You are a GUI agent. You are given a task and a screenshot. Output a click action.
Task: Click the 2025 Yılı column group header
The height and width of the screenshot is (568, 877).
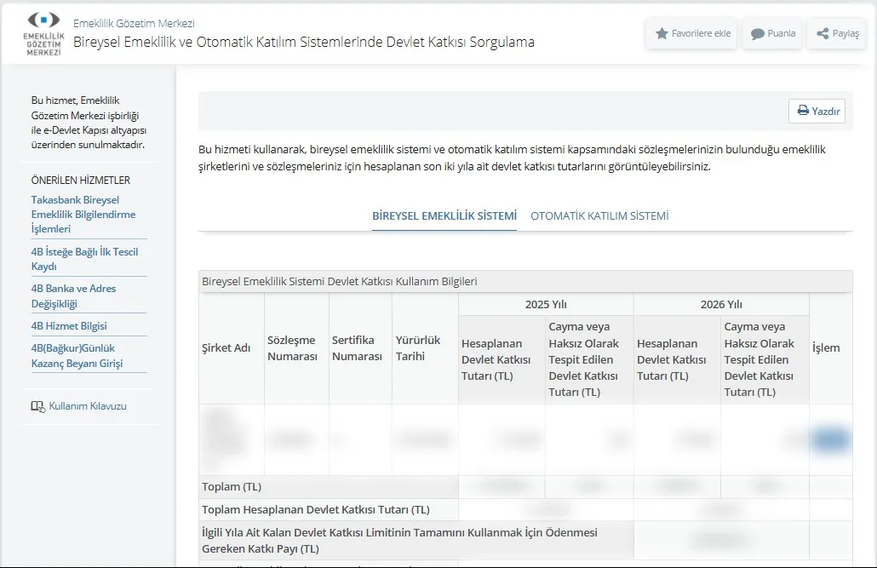pos(546,304)
